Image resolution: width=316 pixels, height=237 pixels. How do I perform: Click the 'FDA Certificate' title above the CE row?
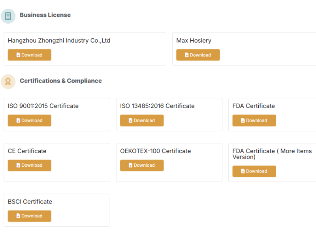coord(254,106)
